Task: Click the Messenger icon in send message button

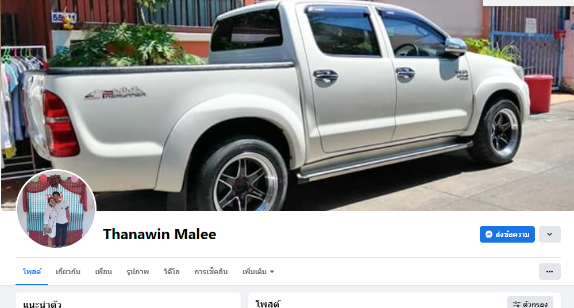Action: tap(489, 235)
